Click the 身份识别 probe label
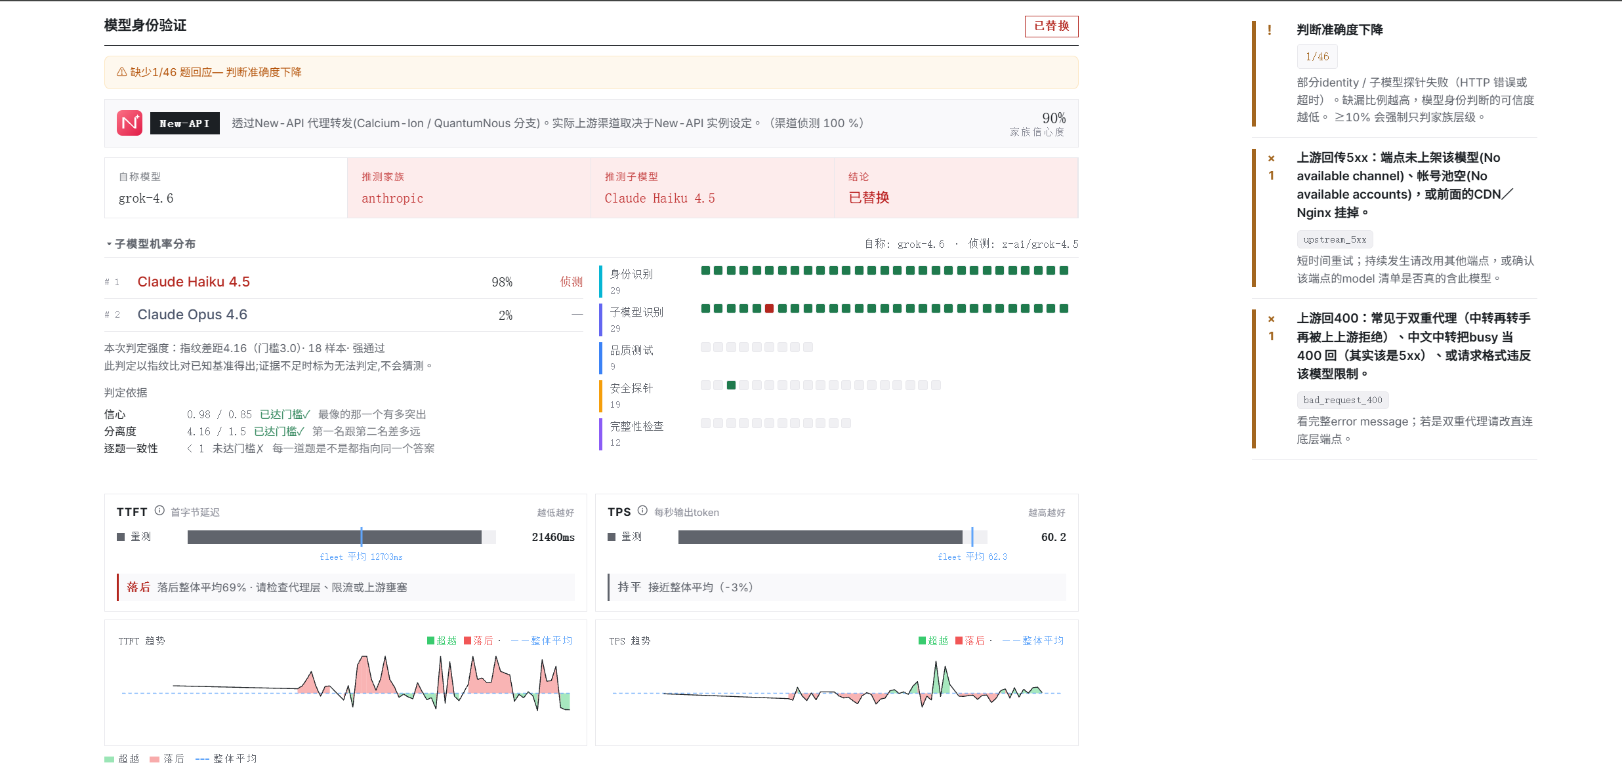Image resolution: width=1622 pixels, height=769 pixels. point(631,274)
